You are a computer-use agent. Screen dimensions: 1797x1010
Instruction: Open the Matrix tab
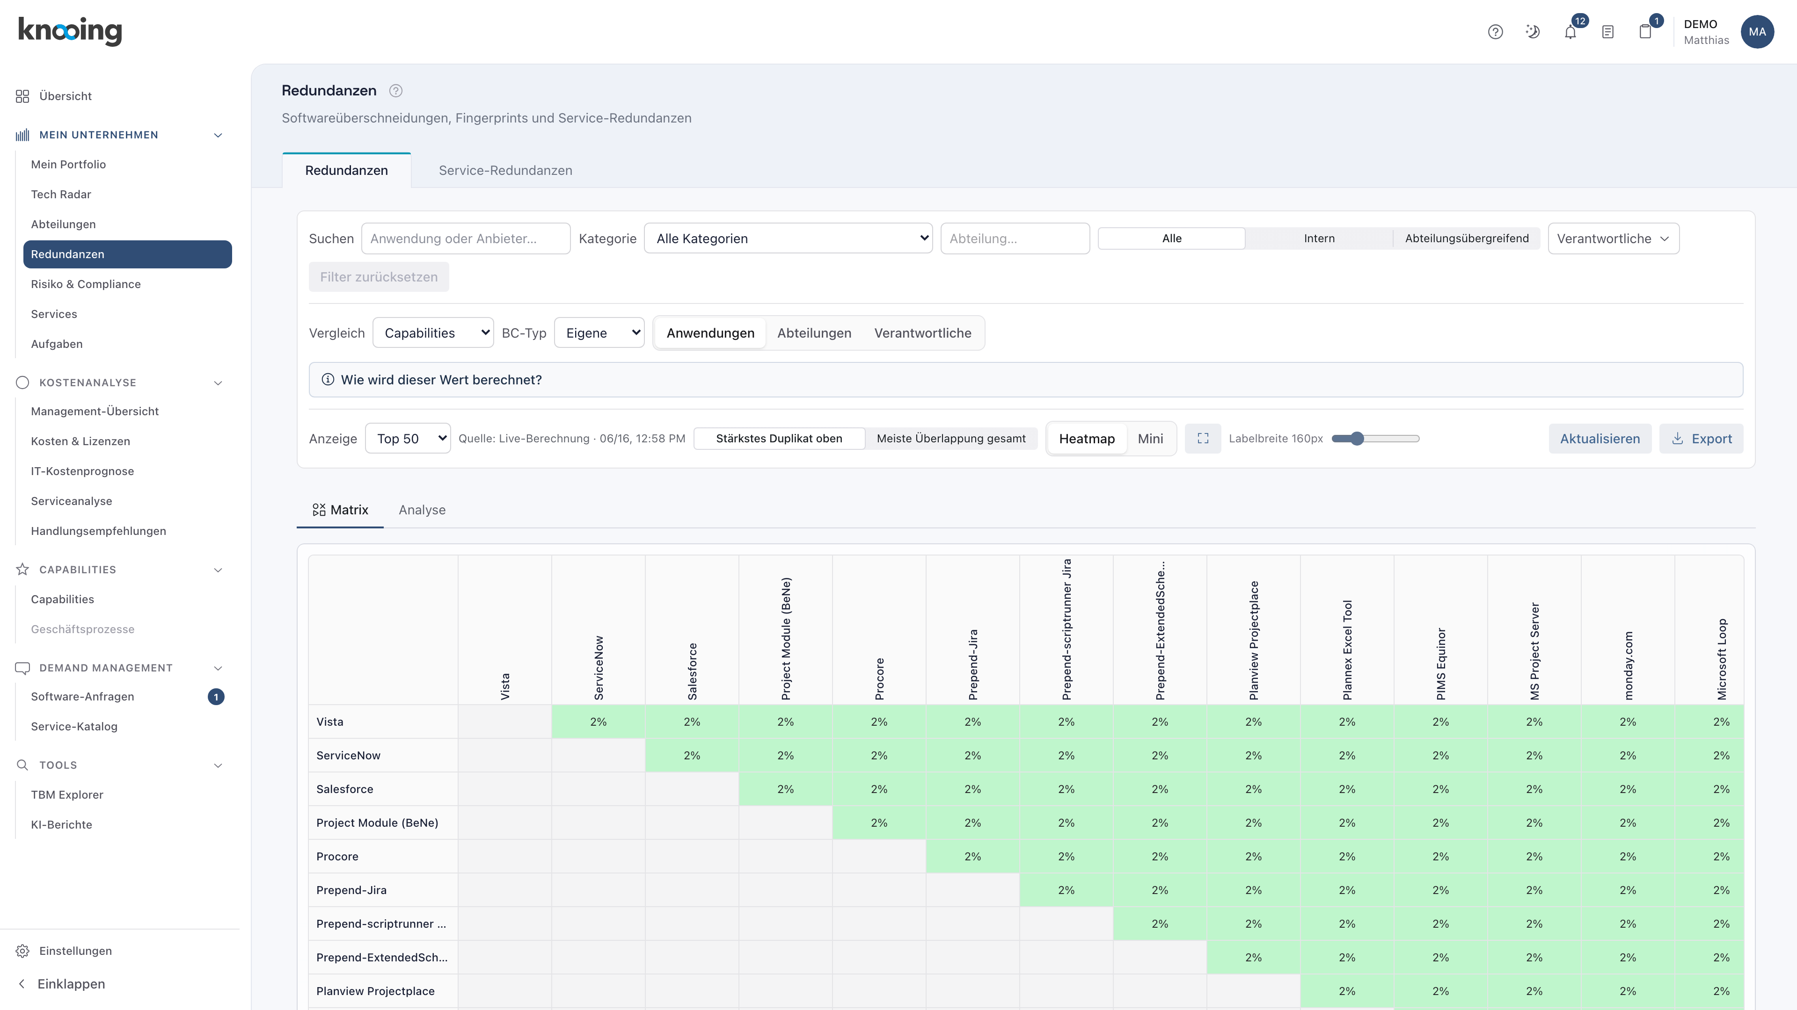point(340,510)
